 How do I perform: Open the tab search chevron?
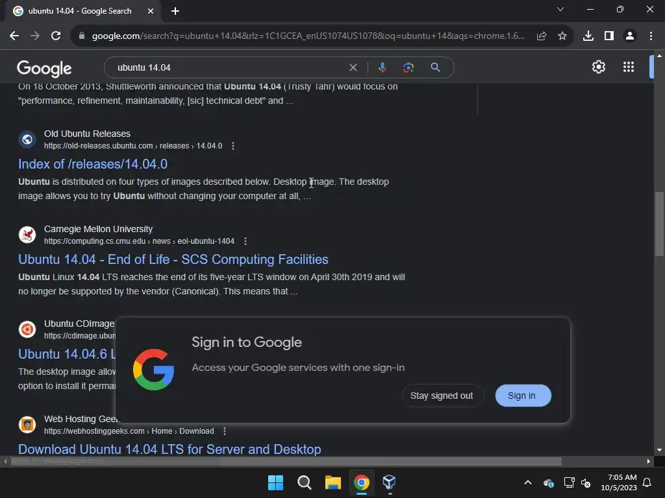pos(560,9)
